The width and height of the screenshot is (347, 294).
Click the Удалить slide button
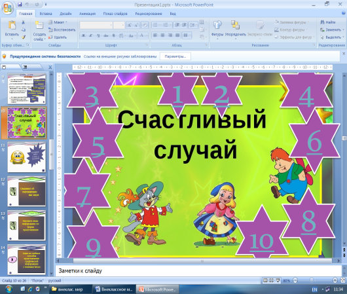click(58, 37)
